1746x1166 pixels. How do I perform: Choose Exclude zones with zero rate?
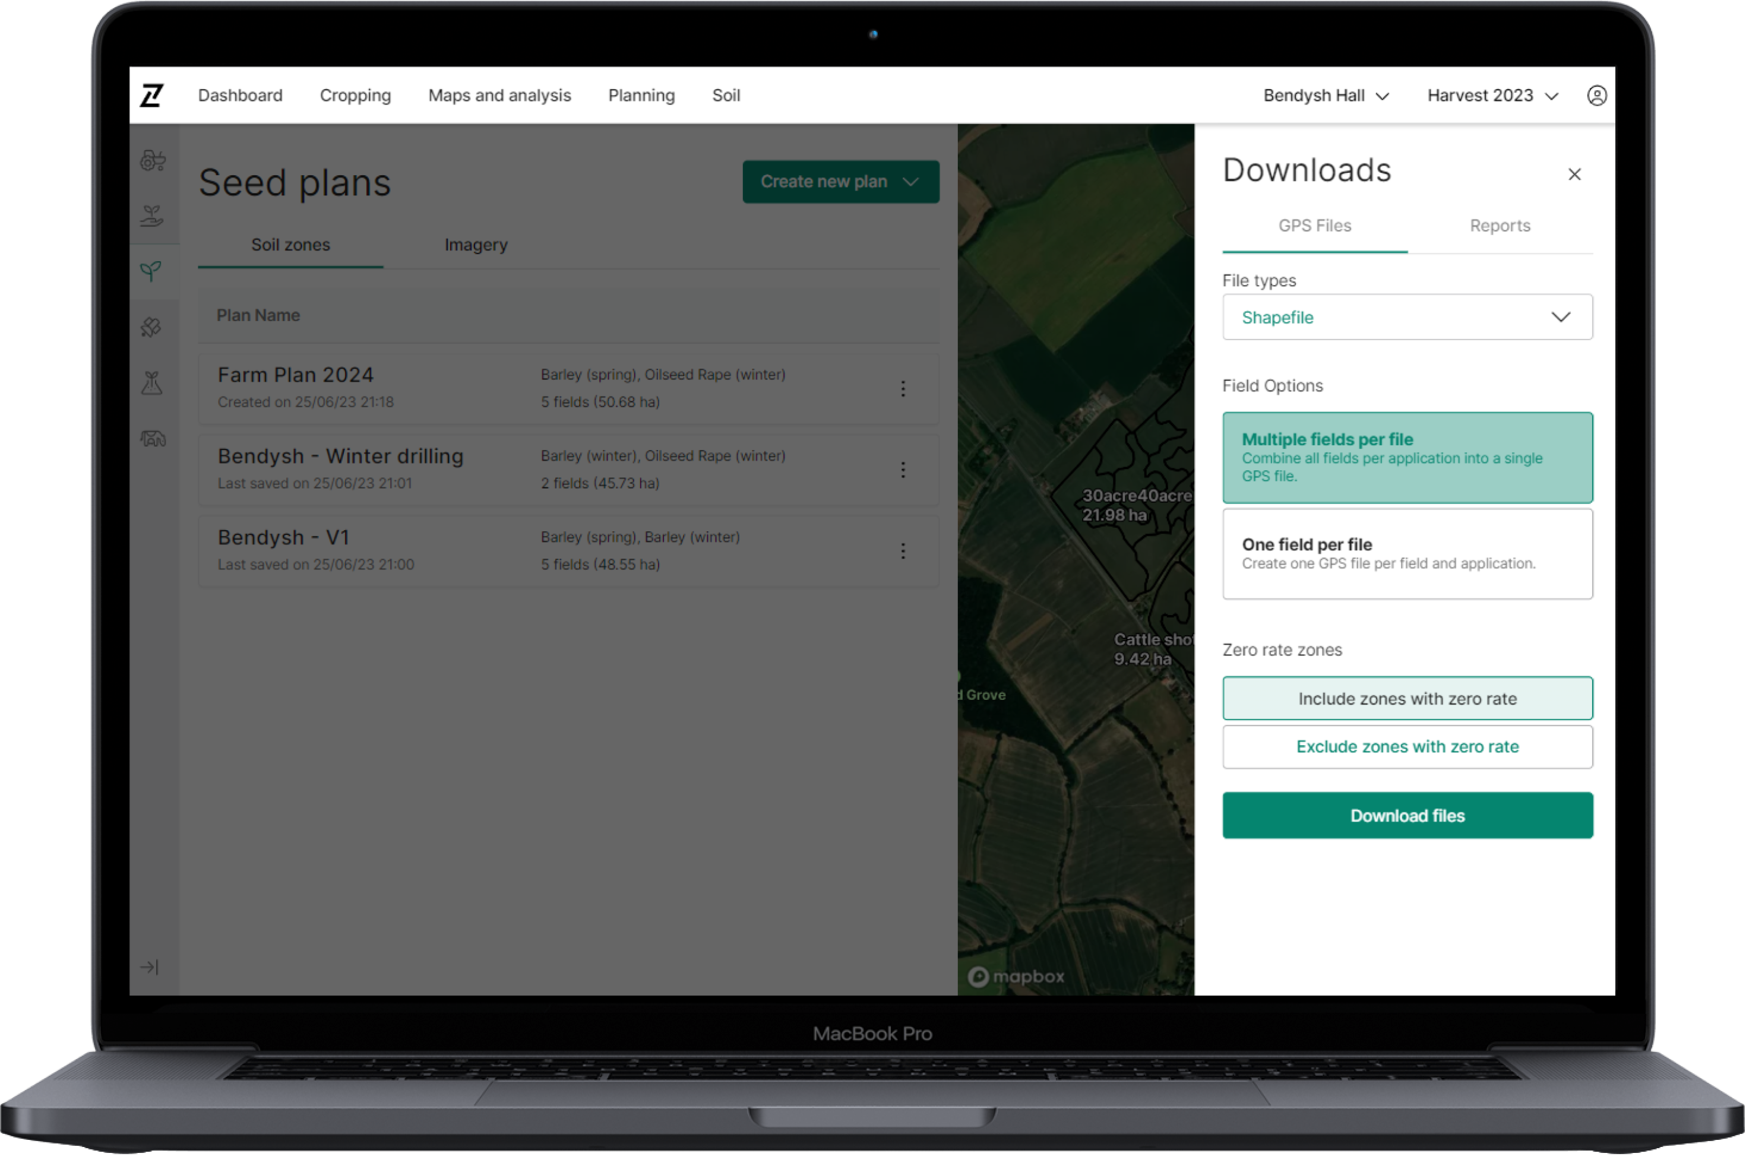[x=1407, y=747]
